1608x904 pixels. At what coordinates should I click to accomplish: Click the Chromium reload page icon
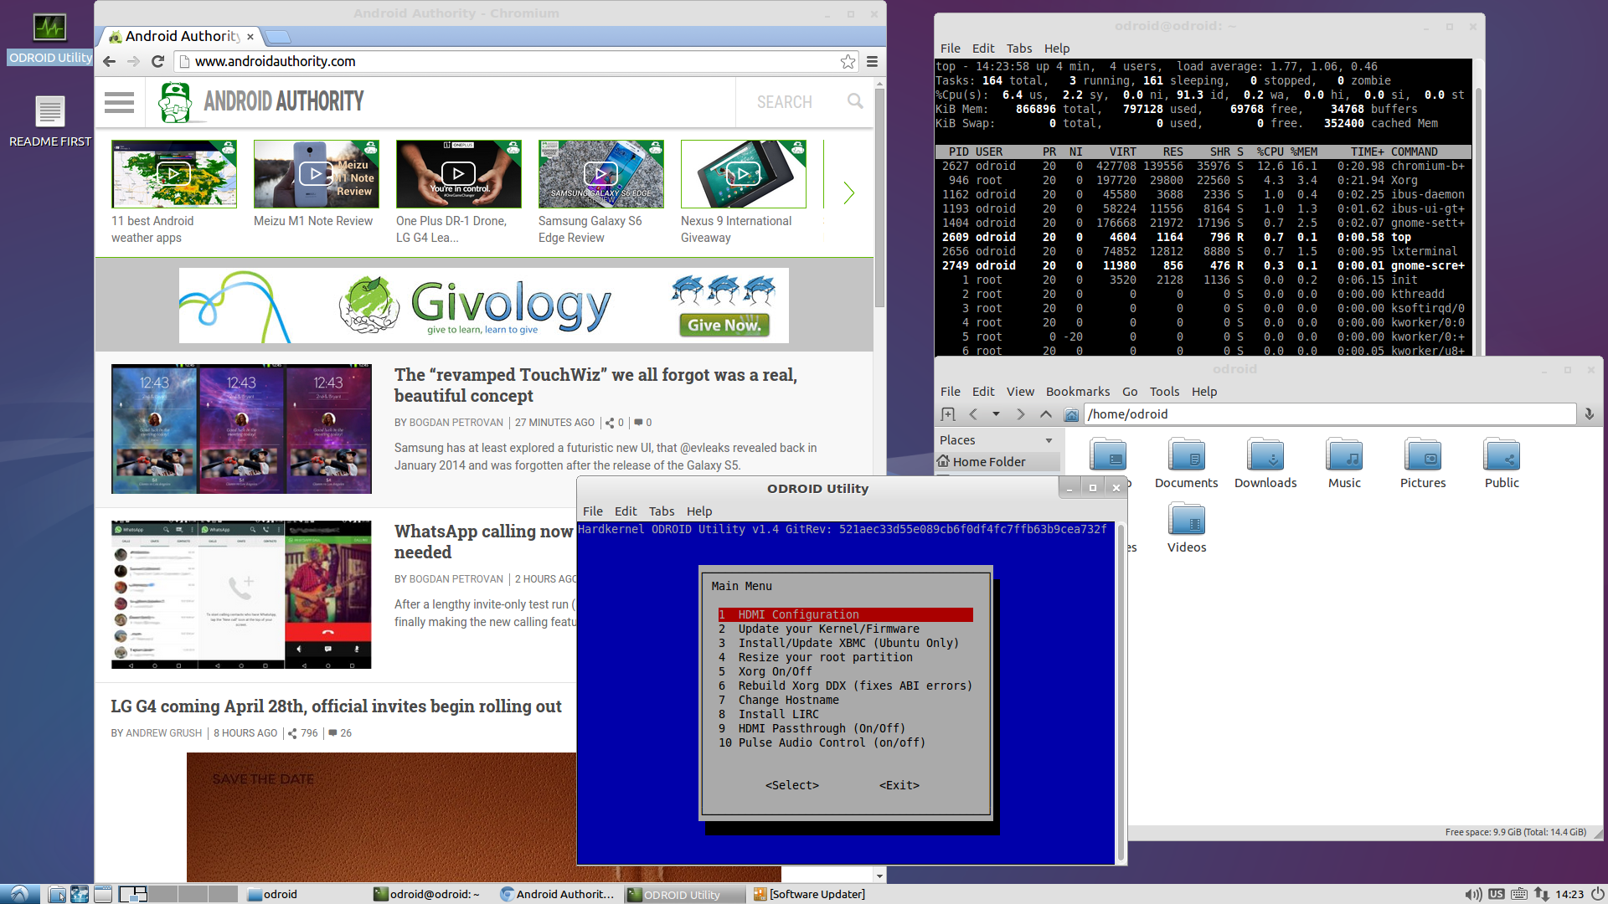pyautogui.click(x=157, y=61)
